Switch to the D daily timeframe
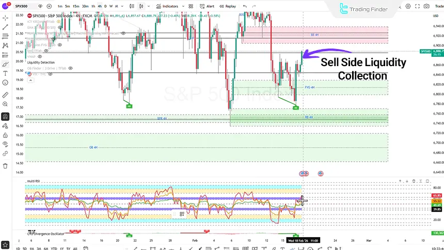The height and width of the screenshot is (250, 444). point(106,6)
